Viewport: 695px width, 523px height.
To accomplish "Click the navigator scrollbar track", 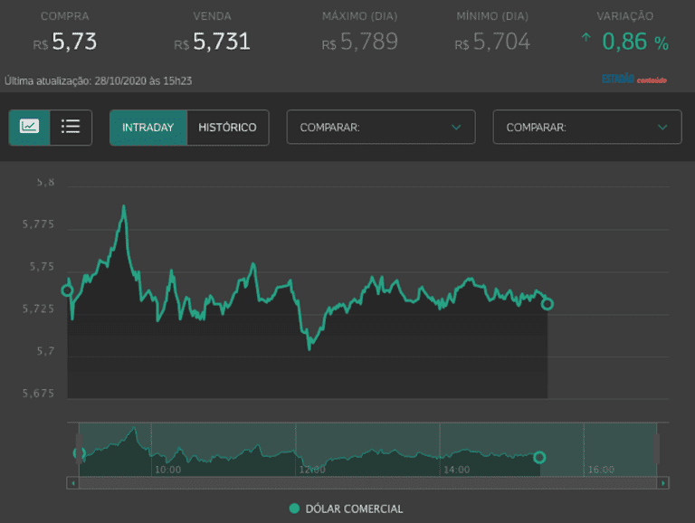I will (x=362, y=483).
